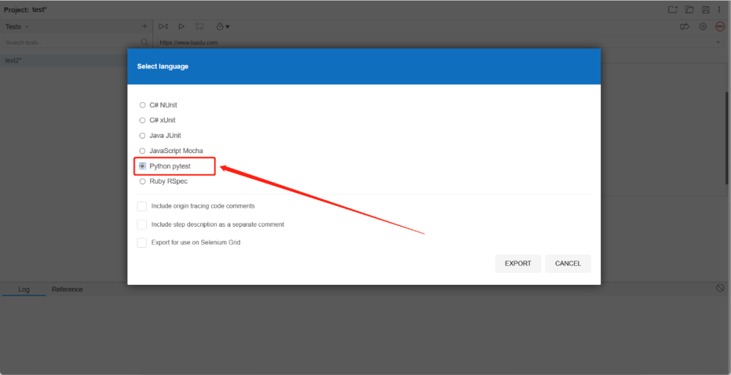Image resolution: width=731 pixels, height=375 pixels.
Task: Tick Export for use on Selenium Grid
Action: point(142,242)
